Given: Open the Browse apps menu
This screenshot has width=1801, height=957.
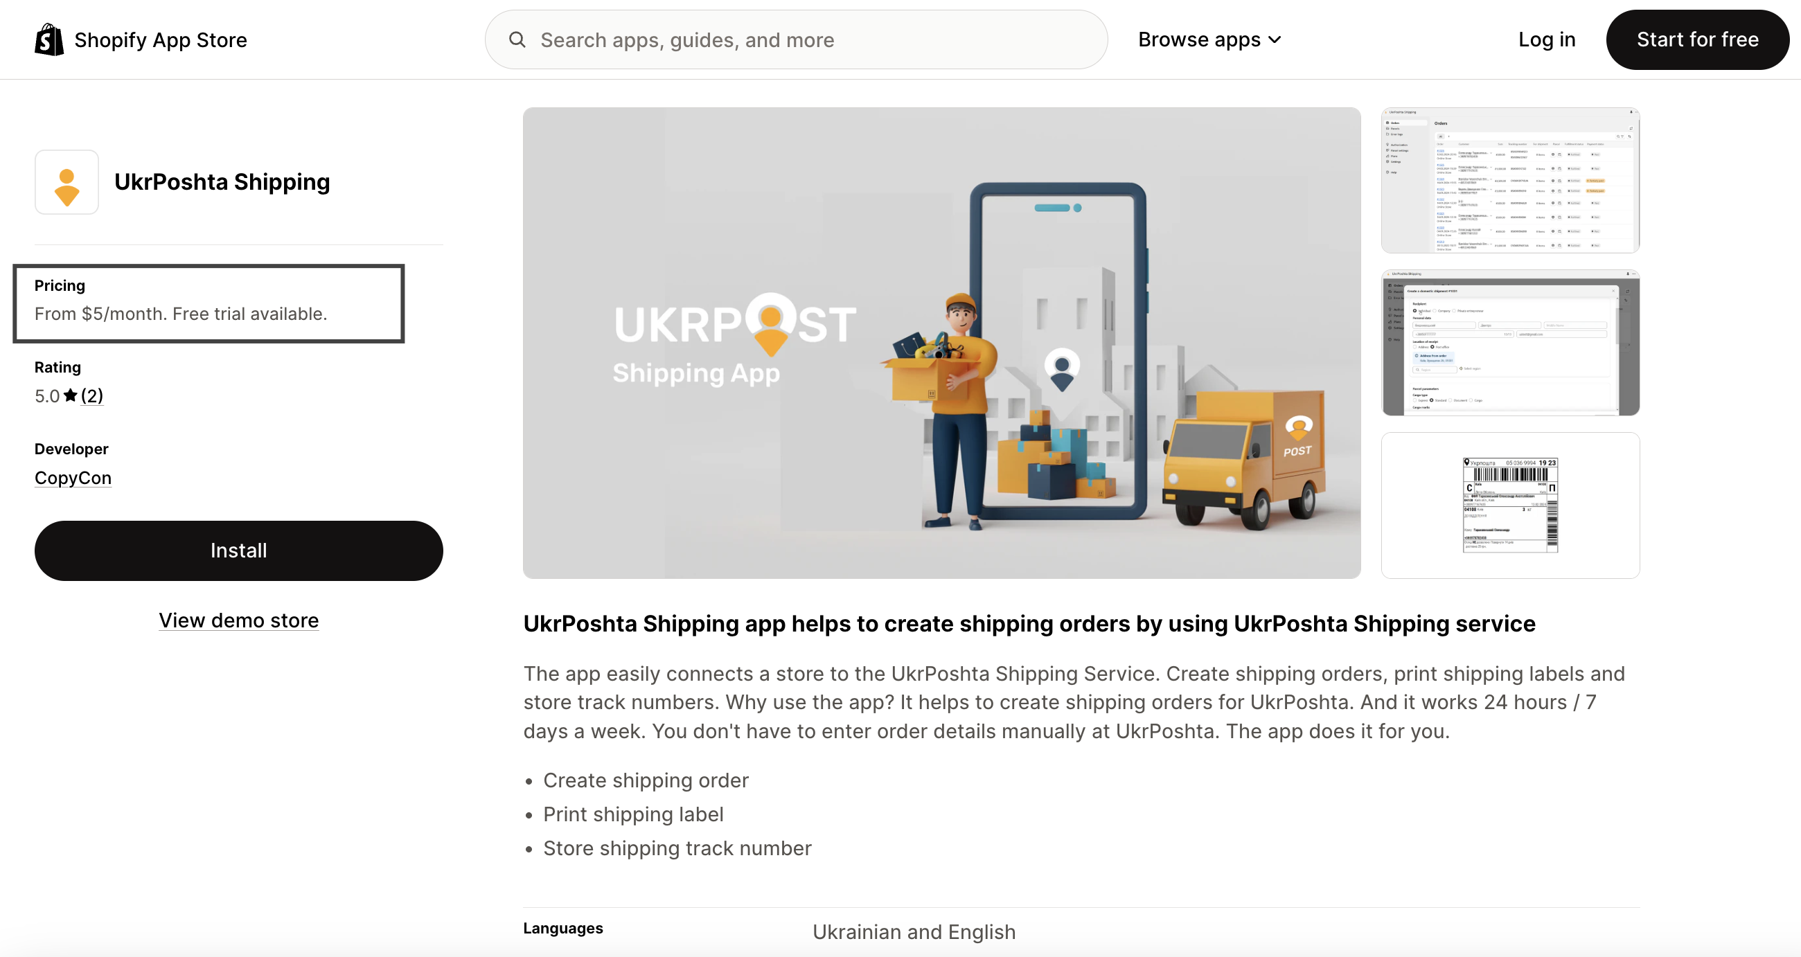Looking at the screenshot, I should pyautogui.click(x=1209, y=40).
